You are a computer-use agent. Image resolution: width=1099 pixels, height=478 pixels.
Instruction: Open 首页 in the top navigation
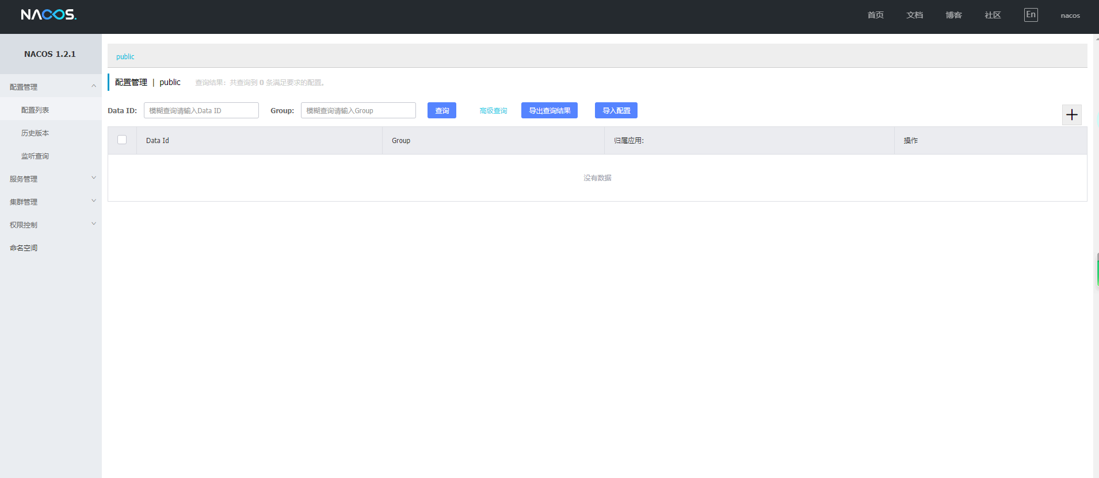876,15
